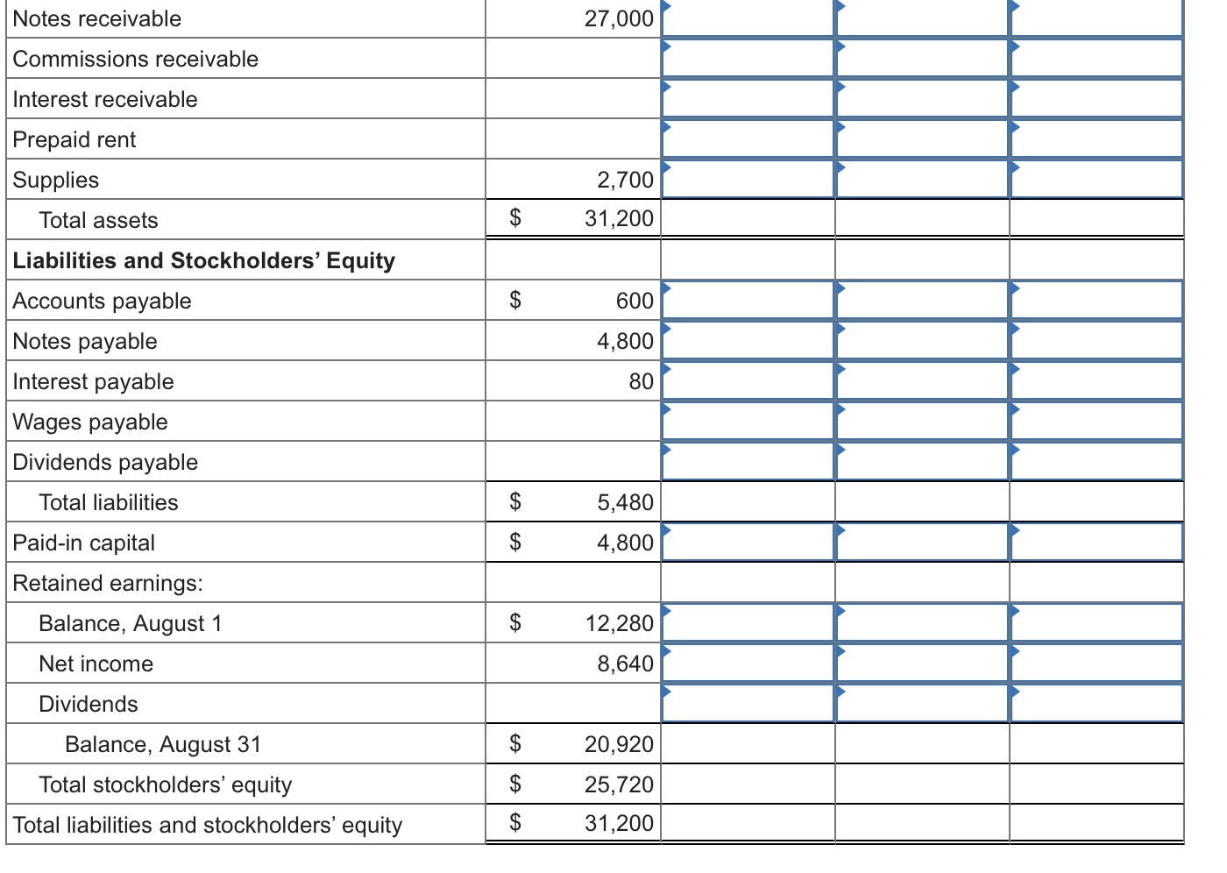This screenshot has width=1227, height=873.
Task: Click the 25,720 Total stockholders' equity value
Action: (x=619, y=784)
